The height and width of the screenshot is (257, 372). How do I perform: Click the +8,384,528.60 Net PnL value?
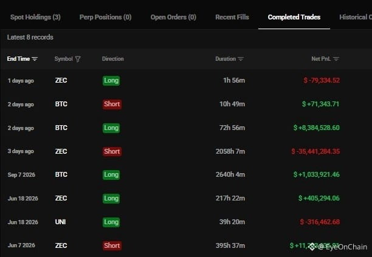317,128
